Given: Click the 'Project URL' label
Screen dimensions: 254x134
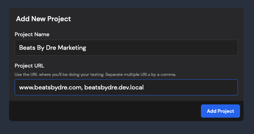Looking at the screenshot, I should point(29,66).
